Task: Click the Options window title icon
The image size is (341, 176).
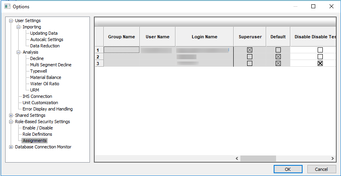Action: [x=7, y=6]
